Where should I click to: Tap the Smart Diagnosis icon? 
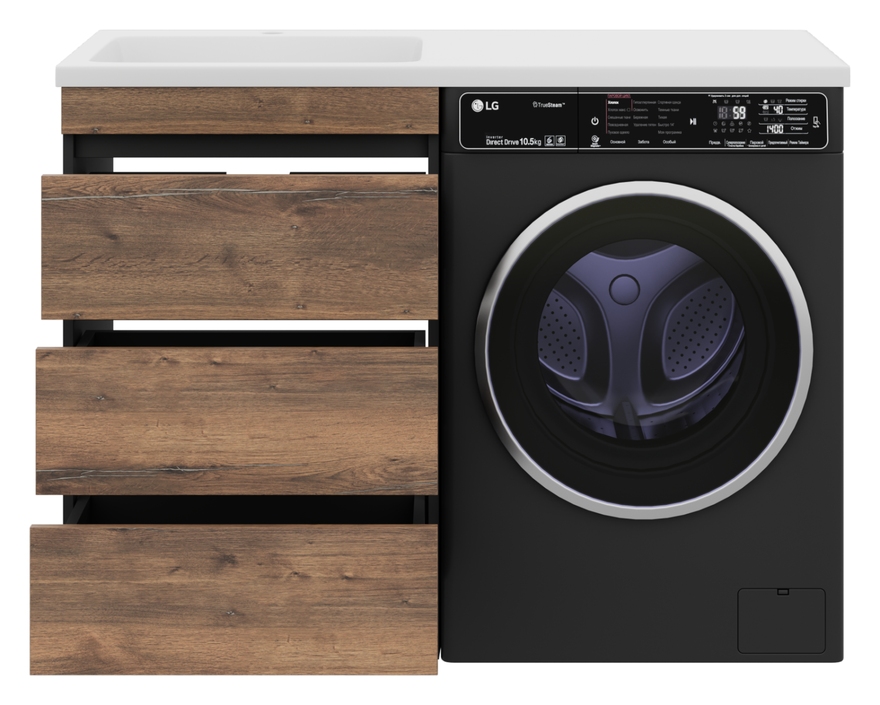(x=595, y=141)
